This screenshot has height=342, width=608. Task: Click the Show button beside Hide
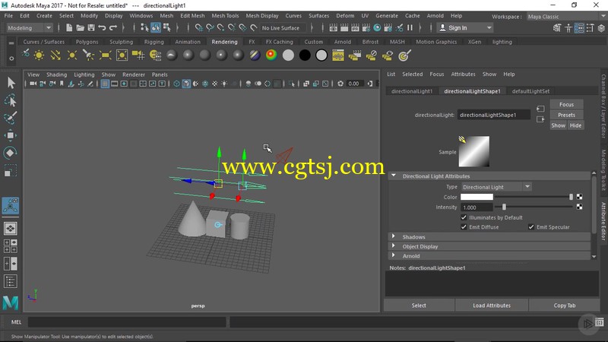(x=559, y=125)
